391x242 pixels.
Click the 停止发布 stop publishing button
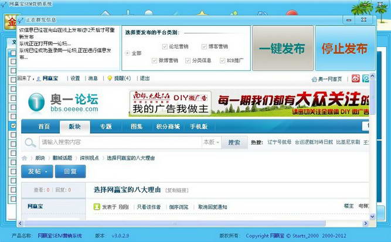coord(345,48)
